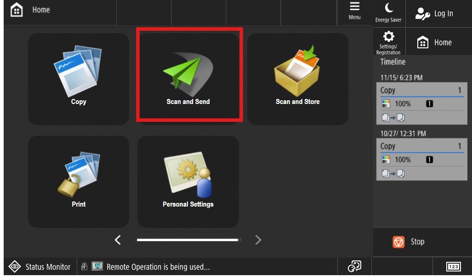Click the Home icon in the top-left header
Image resolution: width=472 pixels, height=277 pixels.
click(17, 10)
